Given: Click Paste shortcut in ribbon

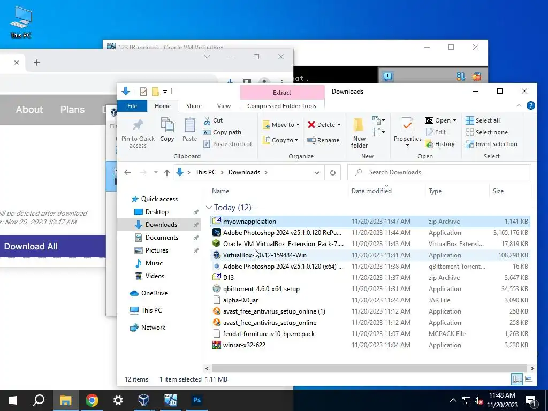Looking at the screenshot, I should [228, 144].
